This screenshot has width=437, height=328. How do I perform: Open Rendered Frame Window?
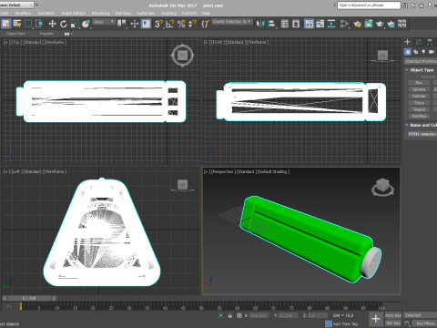point(369,24)
